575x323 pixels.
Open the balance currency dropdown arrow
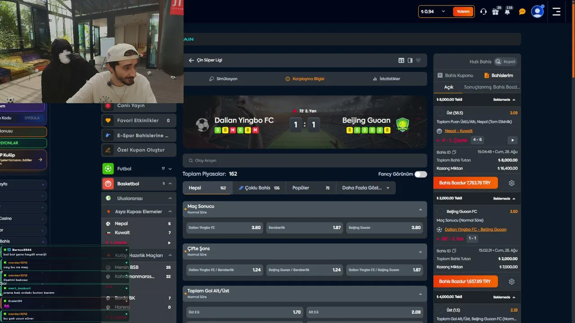point(443,12)
